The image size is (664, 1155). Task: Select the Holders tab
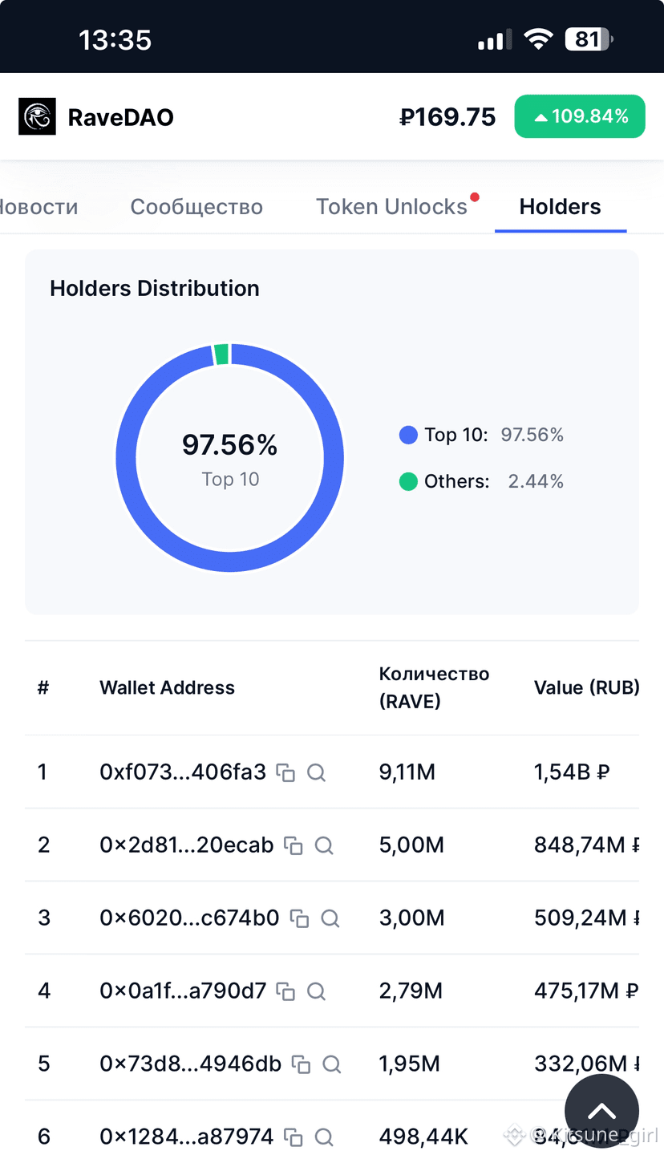560,207
